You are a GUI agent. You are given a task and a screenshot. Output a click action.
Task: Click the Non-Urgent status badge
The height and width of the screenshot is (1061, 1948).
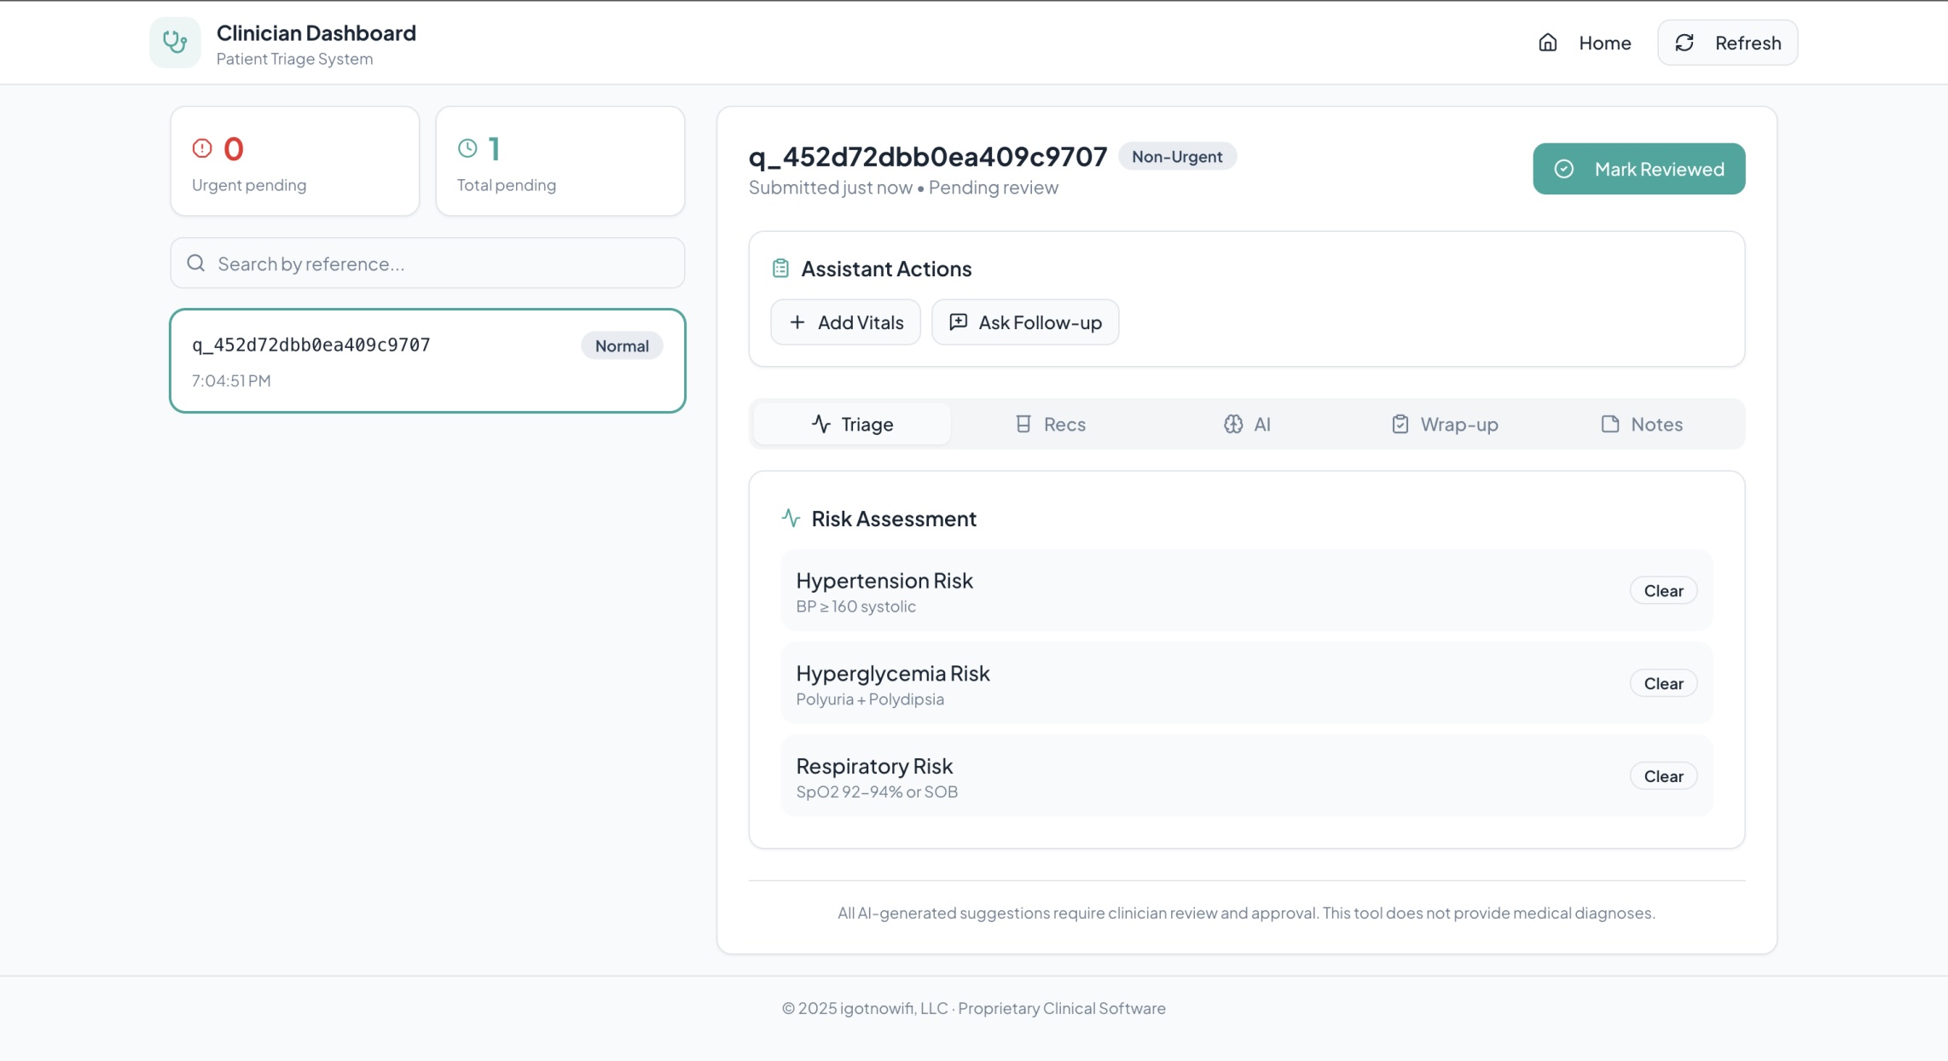click(x=1177, y=157)
